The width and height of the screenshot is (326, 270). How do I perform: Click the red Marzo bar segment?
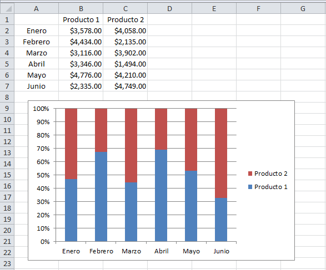[131, 145]
